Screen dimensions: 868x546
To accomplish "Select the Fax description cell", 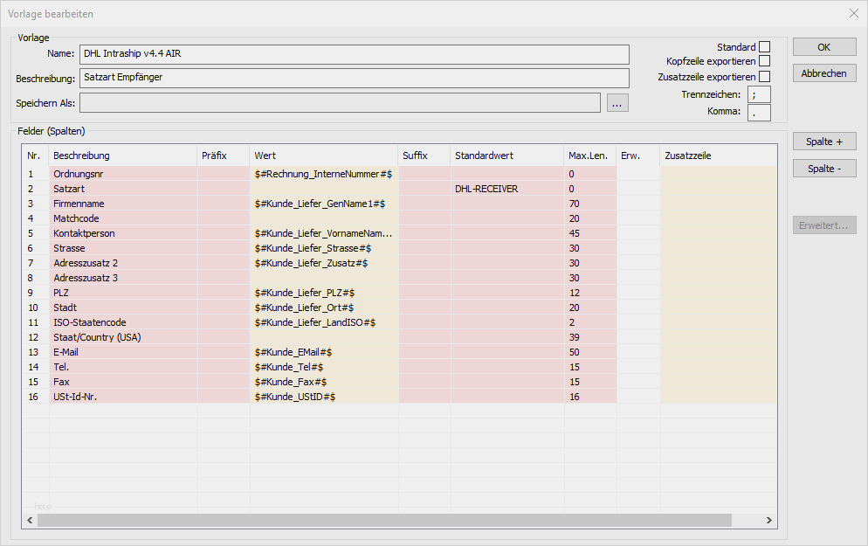I will (x=123, y=382).
